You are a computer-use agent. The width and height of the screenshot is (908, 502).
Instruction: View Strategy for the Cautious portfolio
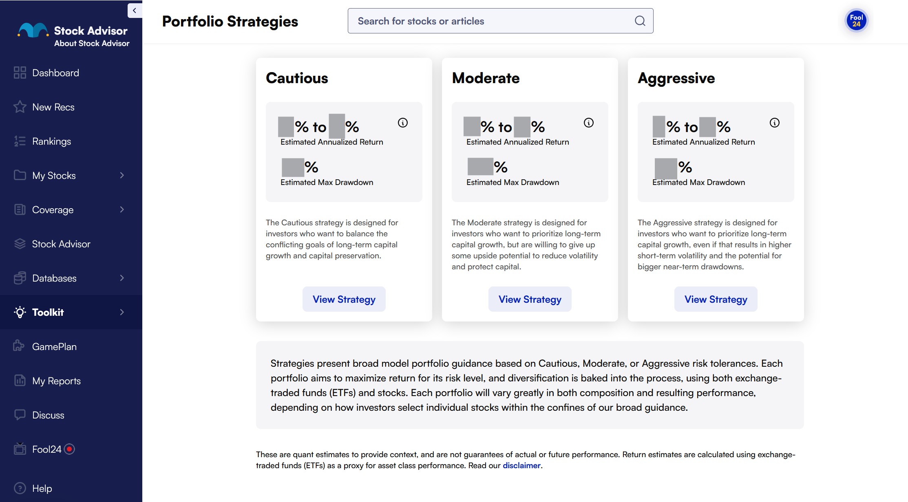[x=344, y=299]
